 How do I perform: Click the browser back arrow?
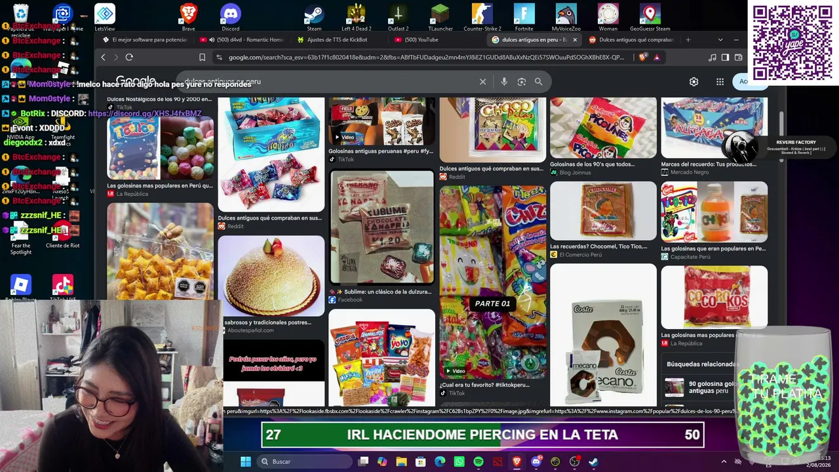[x=103, y=57]
